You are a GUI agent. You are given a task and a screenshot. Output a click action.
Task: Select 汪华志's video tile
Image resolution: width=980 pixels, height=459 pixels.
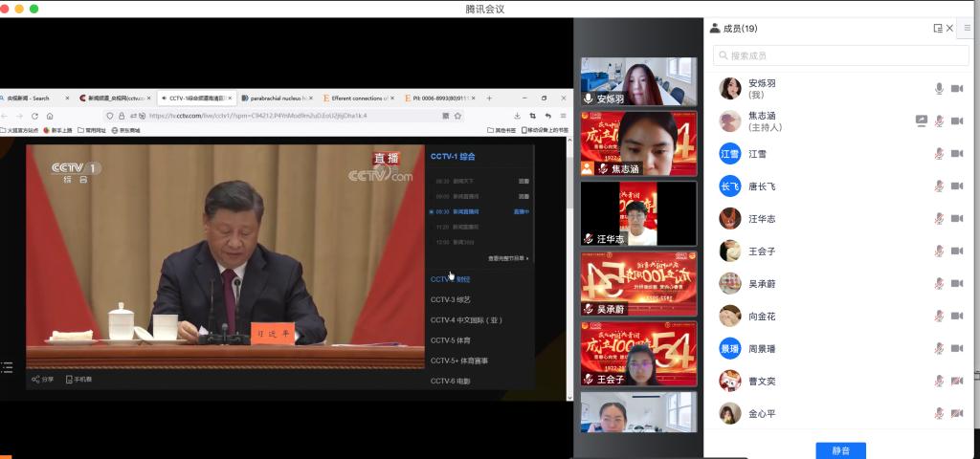coord(638,213)
